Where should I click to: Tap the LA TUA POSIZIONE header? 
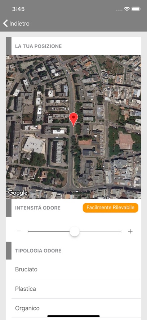(38, 46)
